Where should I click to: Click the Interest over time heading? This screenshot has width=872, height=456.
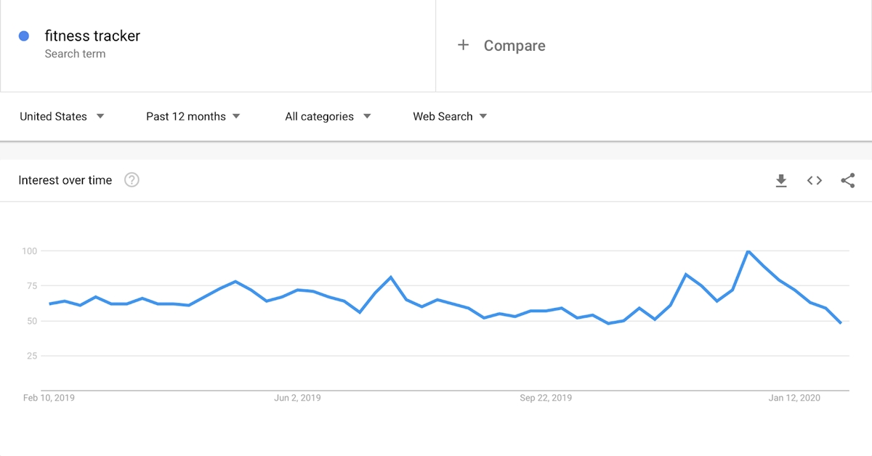point(65,180)
